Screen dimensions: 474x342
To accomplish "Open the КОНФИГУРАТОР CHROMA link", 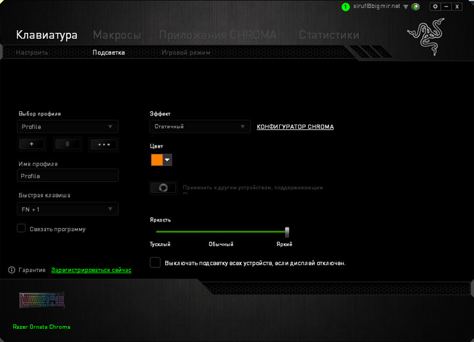I will (x=296, y=127).
